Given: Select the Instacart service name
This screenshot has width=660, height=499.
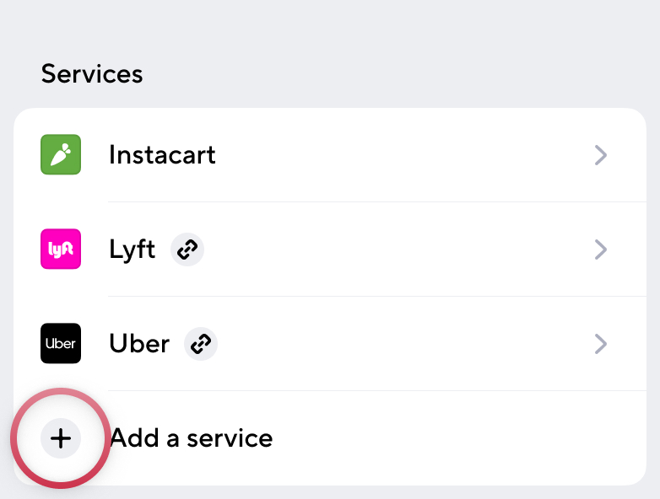Looking at the screenshot, I should pyautogui.click(x=162, y=155).
